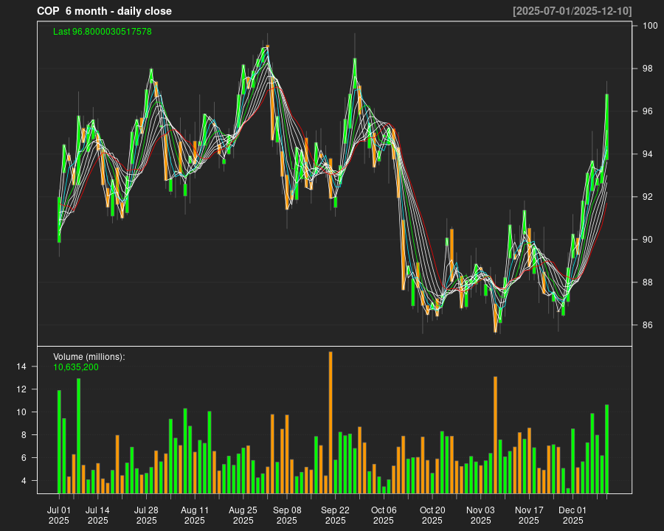Click the "COP 6 month - daily close" title
664x531 pixels.
pos(104,11)
